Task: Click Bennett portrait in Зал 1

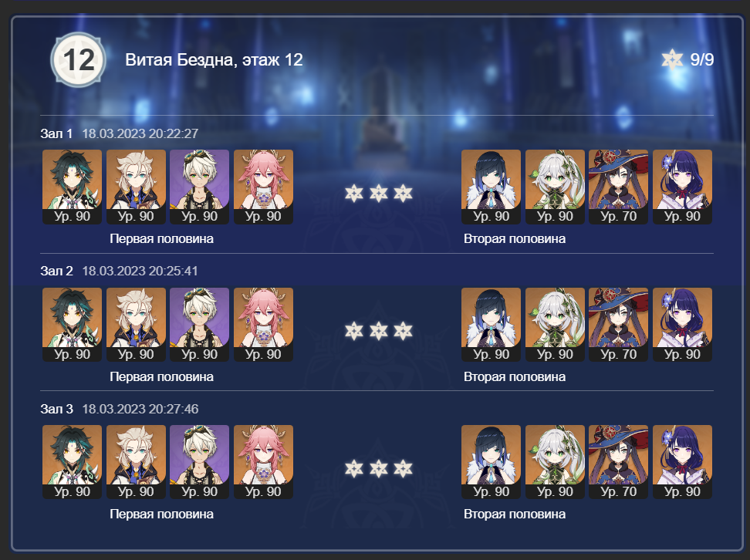Action: point(199,187)
